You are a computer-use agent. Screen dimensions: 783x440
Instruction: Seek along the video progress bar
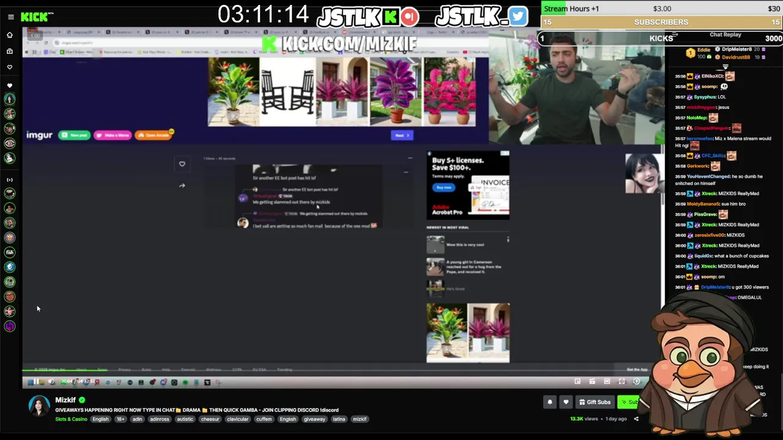pyautogui.click(x=343, y=370)
